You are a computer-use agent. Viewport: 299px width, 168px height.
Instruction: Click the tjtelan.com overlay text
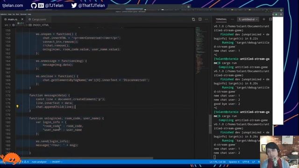tap(13, 6)
